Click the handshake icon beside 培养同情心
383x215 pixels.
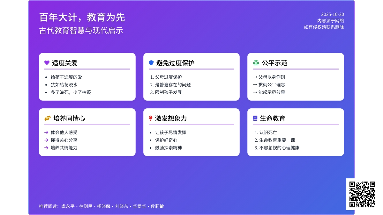coord(48,118)
